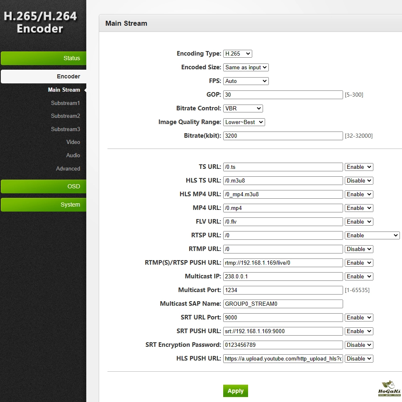Change the Bitrate Control VBR dropdown

coord(243,108)
